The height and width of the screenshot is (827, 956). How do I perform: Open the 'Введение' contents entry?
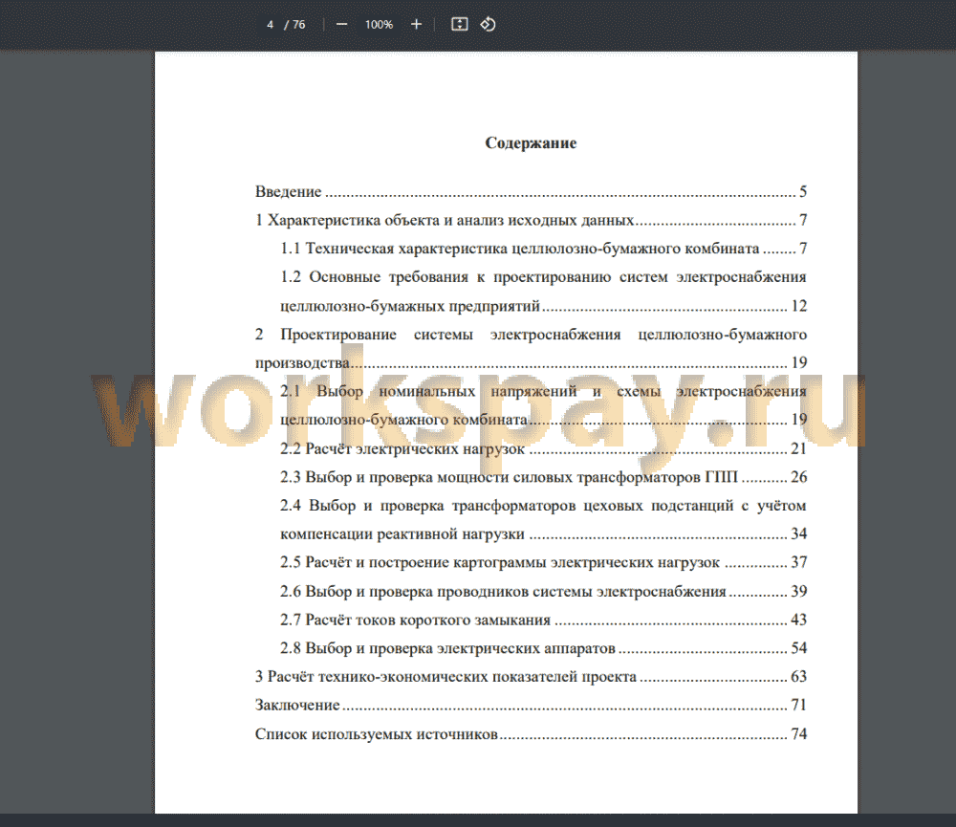(531, 191)
